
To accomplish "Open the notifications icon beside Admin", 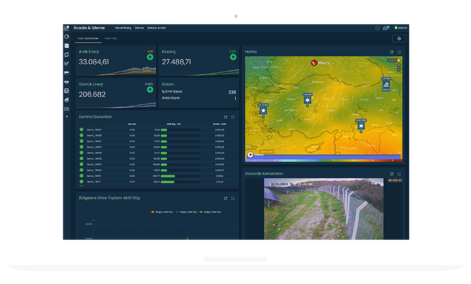I will click(x=386, y=28).
